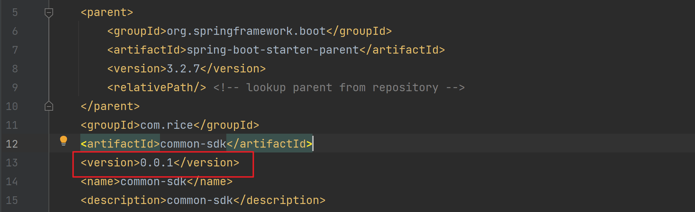The height and width of the screenshot is (212, 695).
Task: Click line number 13 in the gutter
Action: (12, 163)
